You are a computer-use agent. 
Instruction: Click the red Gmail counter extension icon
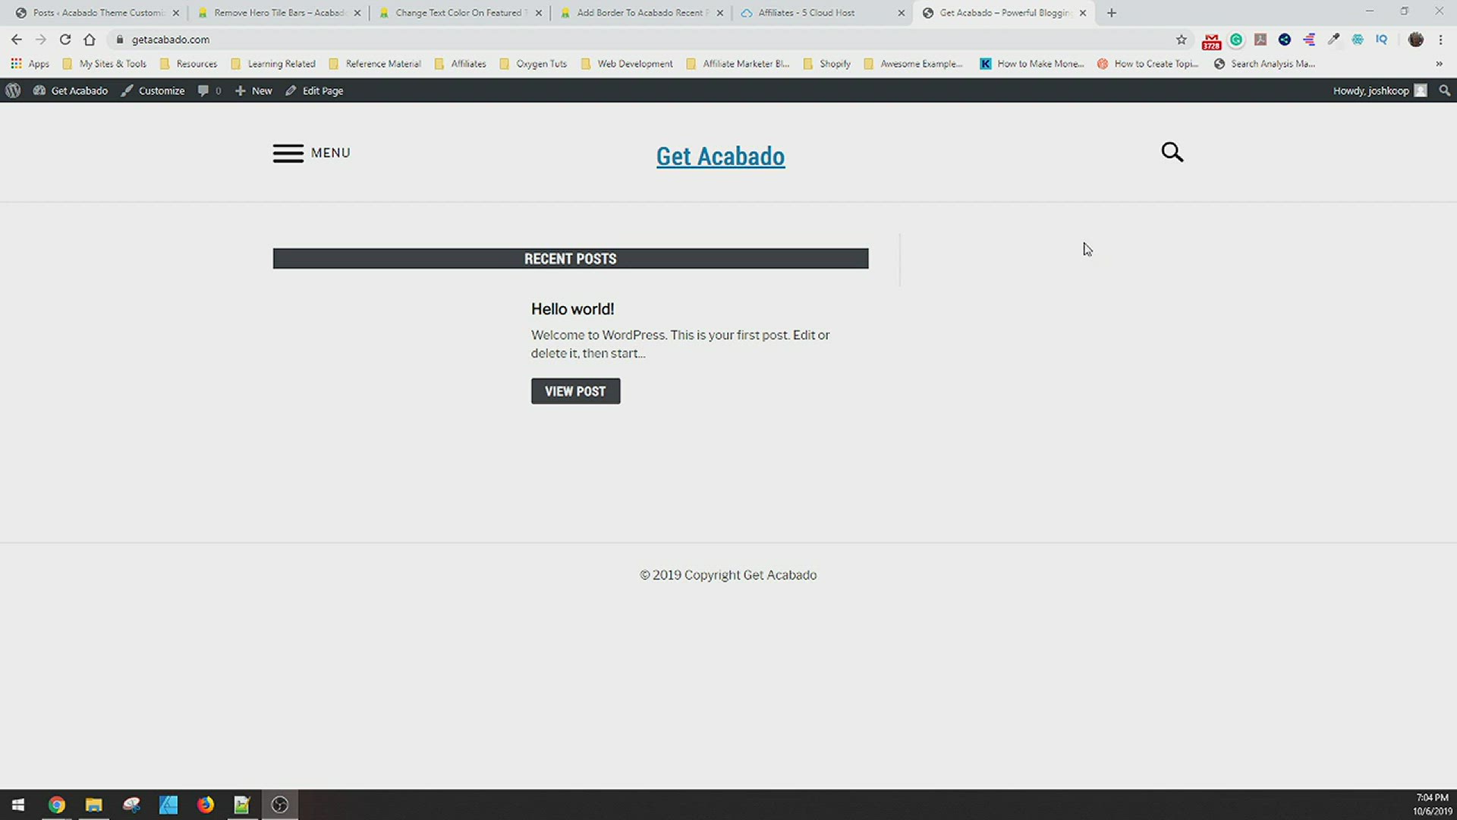point(1212,40)
